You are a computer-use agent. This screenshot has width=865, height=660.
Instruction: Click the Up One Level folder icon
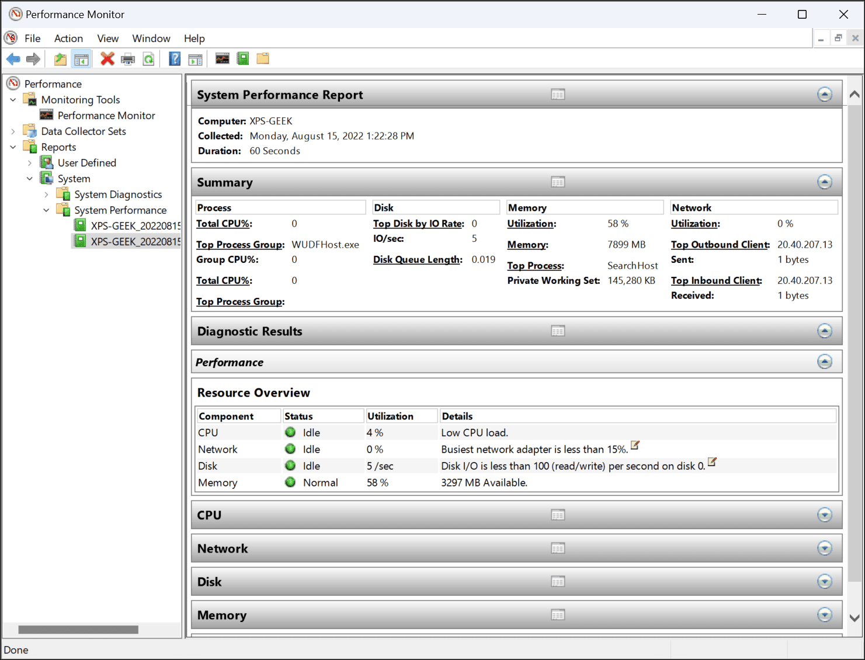pos(60,59)
